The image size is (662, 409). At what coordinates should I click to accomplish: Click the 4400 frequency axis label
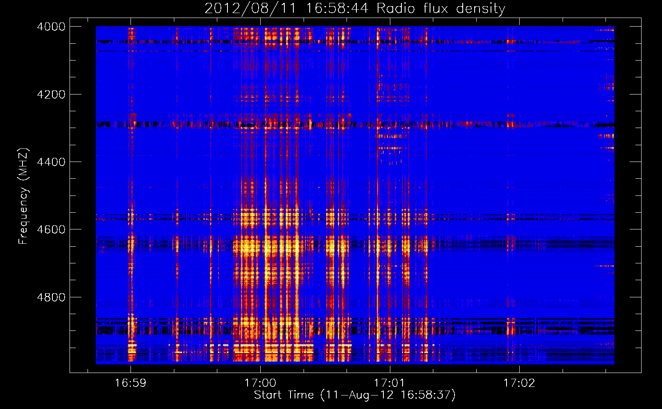[51, 162]
